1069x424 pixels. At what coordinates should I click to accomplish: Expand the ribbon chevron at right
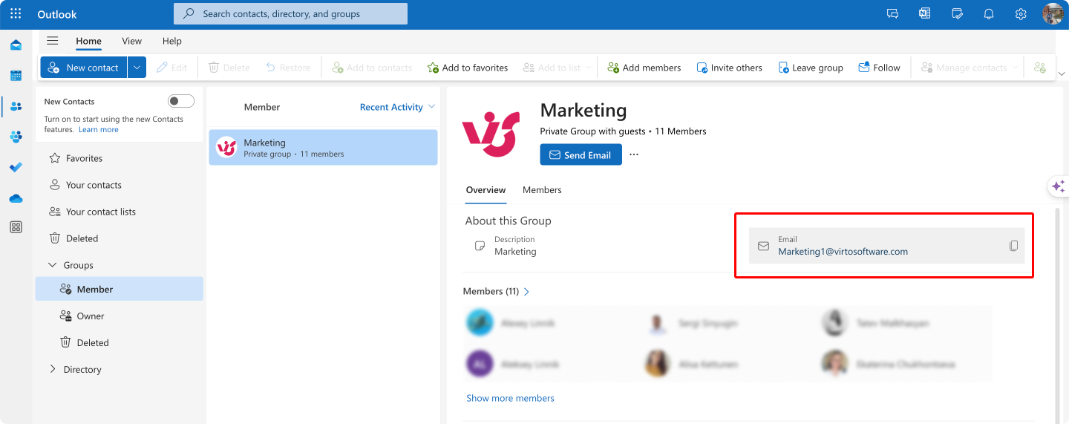(x=1062, y=74)
